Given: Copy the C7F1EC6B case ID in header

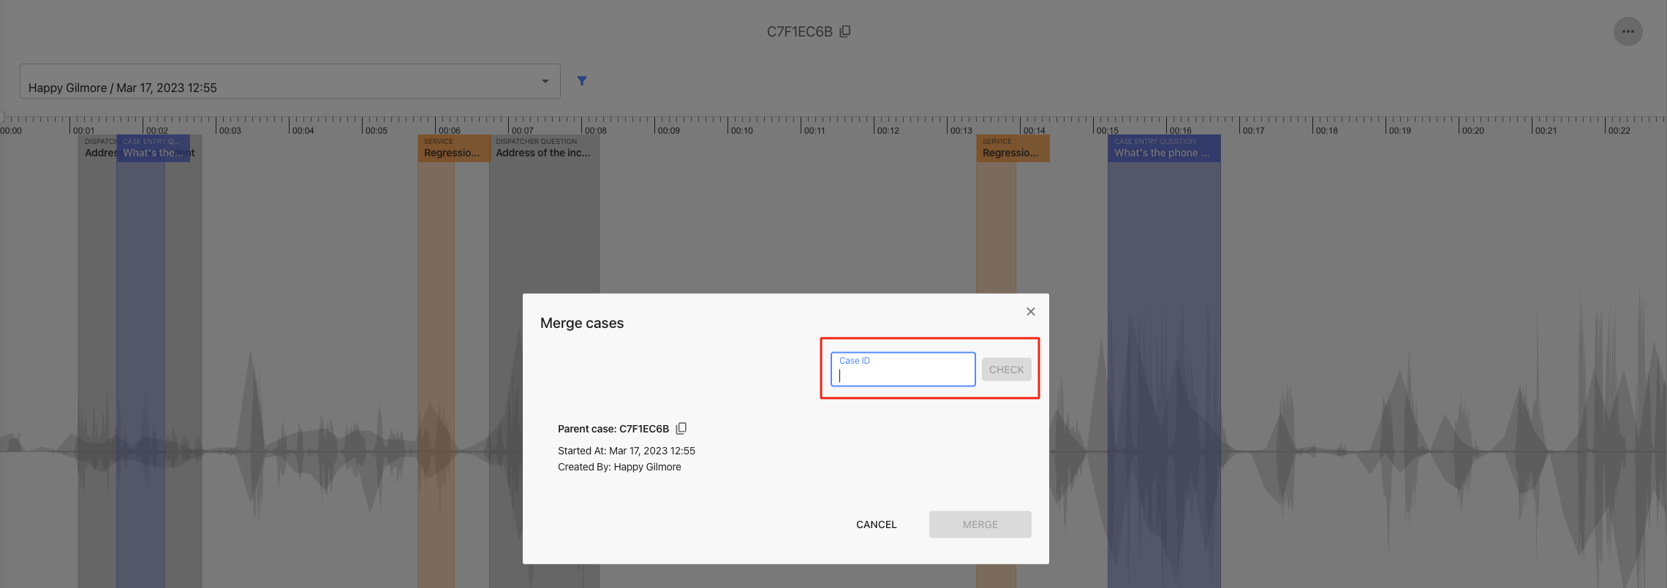Looking at the screenshot, I should [845, 31].
